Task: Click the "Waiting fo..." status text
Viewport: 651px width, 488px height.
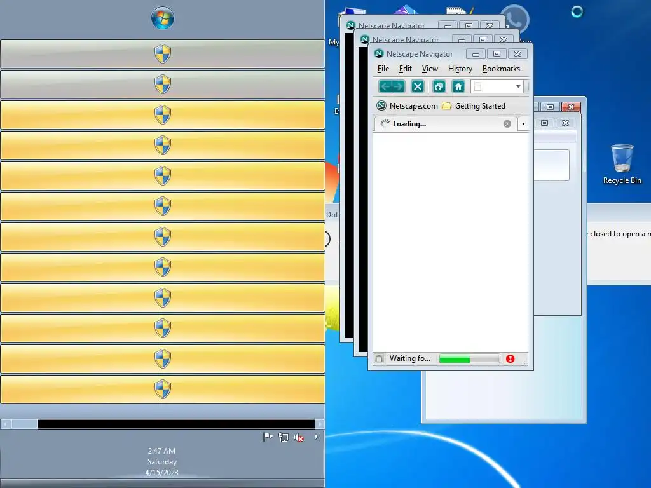Action: 410,358
